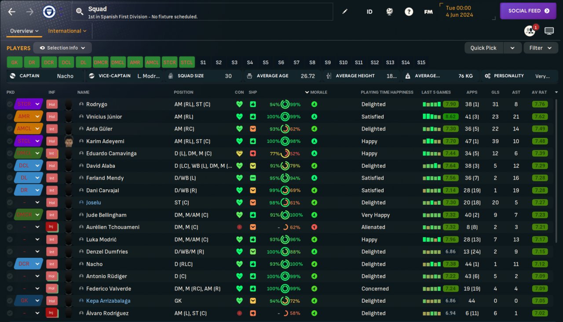Click the squad search input field
563x322 pixels.
(202, 11)
